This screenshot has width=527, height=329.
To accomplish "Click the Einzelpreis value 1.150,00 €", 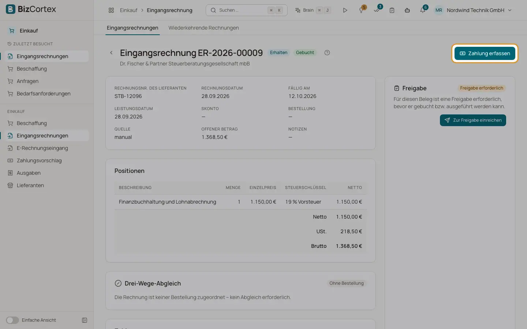I will 263,202.
